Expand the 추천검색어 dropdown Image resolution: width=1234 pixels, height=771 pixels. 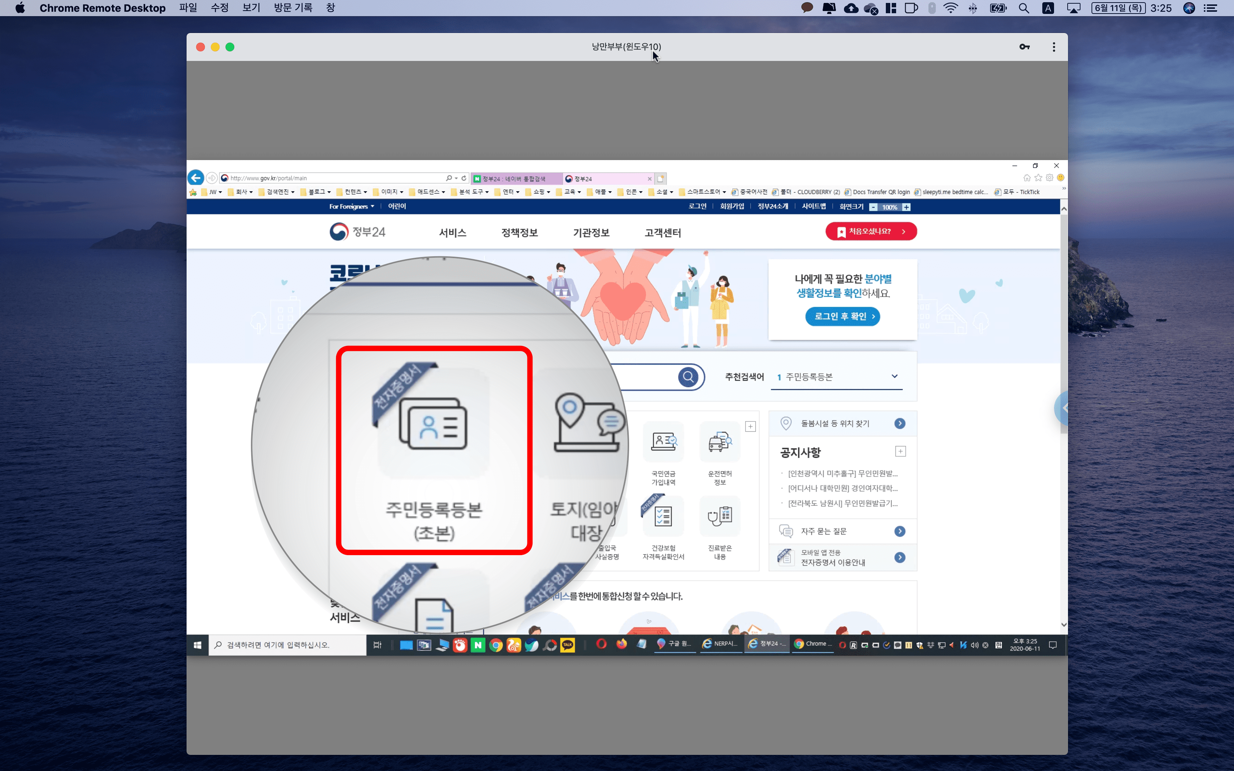pyautogui.click(x=894, y=376)
